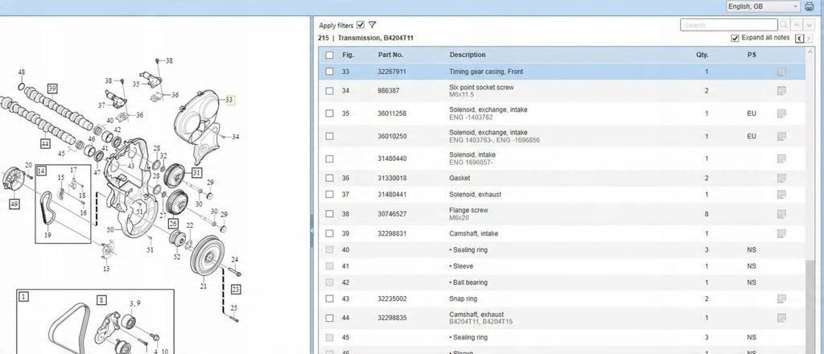Image resolution: width=824 pixels, height=354 pixels.
Task: Tick the checkbox for part 32267911
Action: click(x=329, y=72)
